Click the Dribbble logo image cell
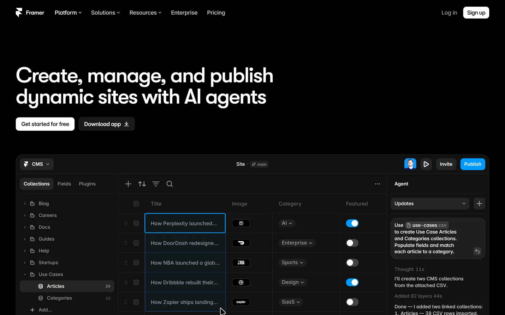 [241, 282]
